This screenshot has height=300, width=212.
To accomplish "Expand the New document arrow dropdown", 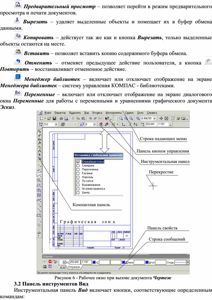I will (45, 119).
